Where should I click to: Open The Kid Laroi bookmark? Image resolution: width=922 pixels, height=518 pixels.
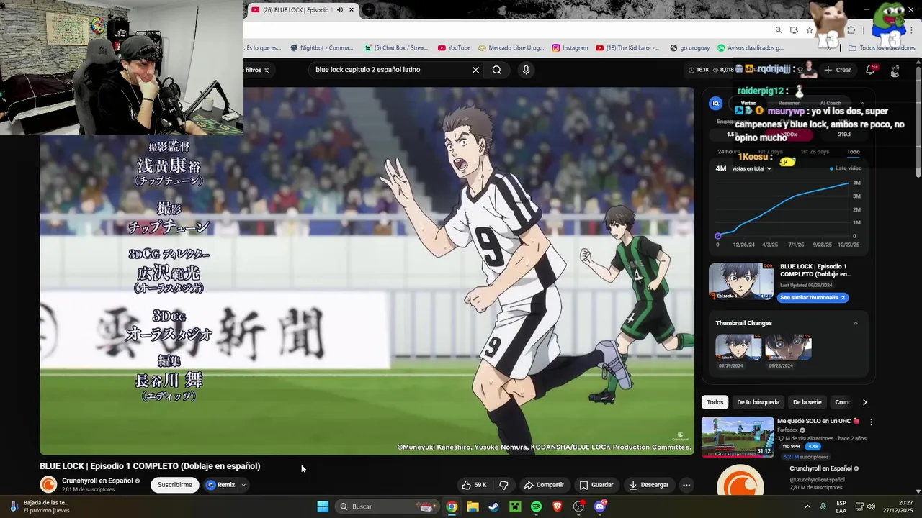click(x=627, y=48)
